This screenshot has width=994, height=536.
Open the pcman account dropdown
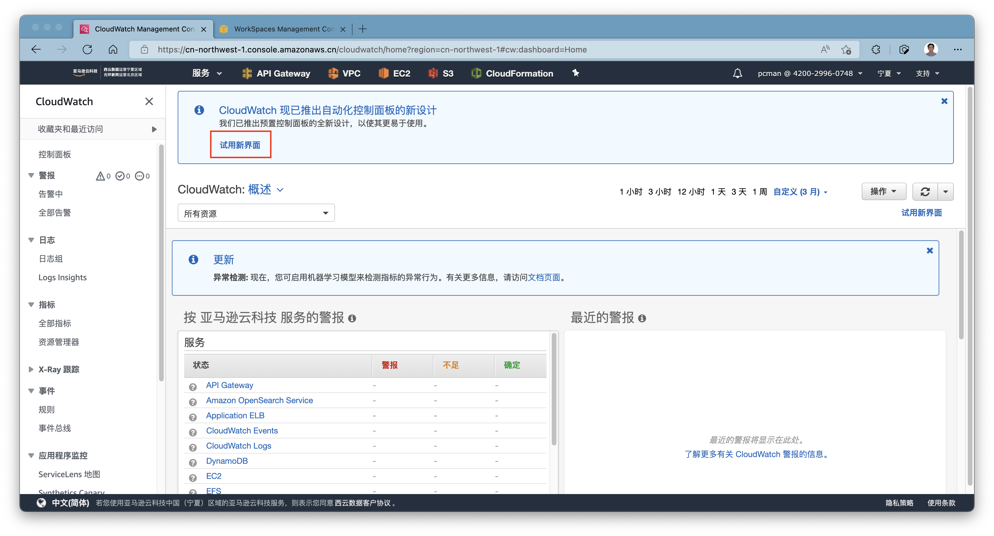click(x=810, y=73)
